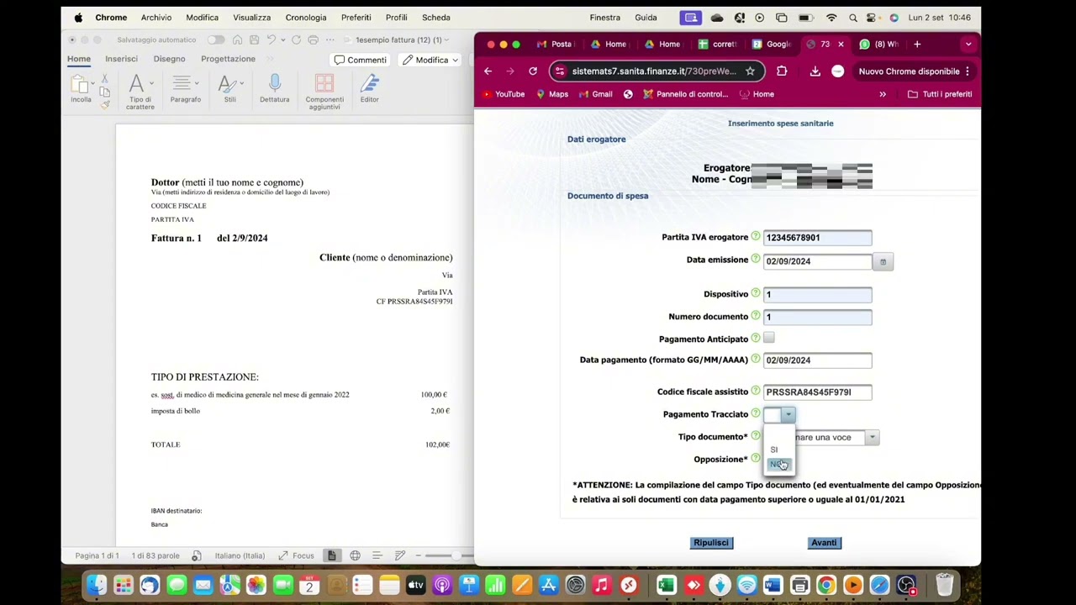Image resolution: width=1076 pixels, height=605 pixels.
Task: Undo last action in Word
Action: point(271,39)
